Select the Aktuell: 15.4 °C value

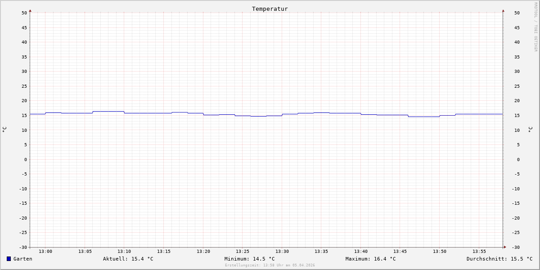[128, 259]
